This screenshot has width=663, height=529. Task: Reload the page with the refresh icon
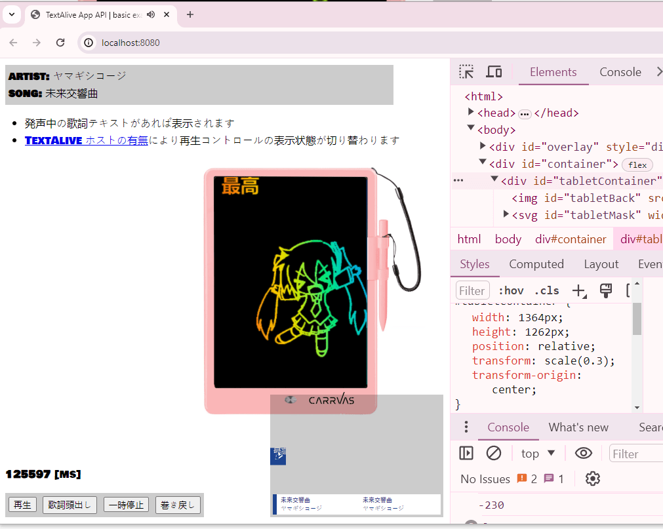(x=60, y=43)
